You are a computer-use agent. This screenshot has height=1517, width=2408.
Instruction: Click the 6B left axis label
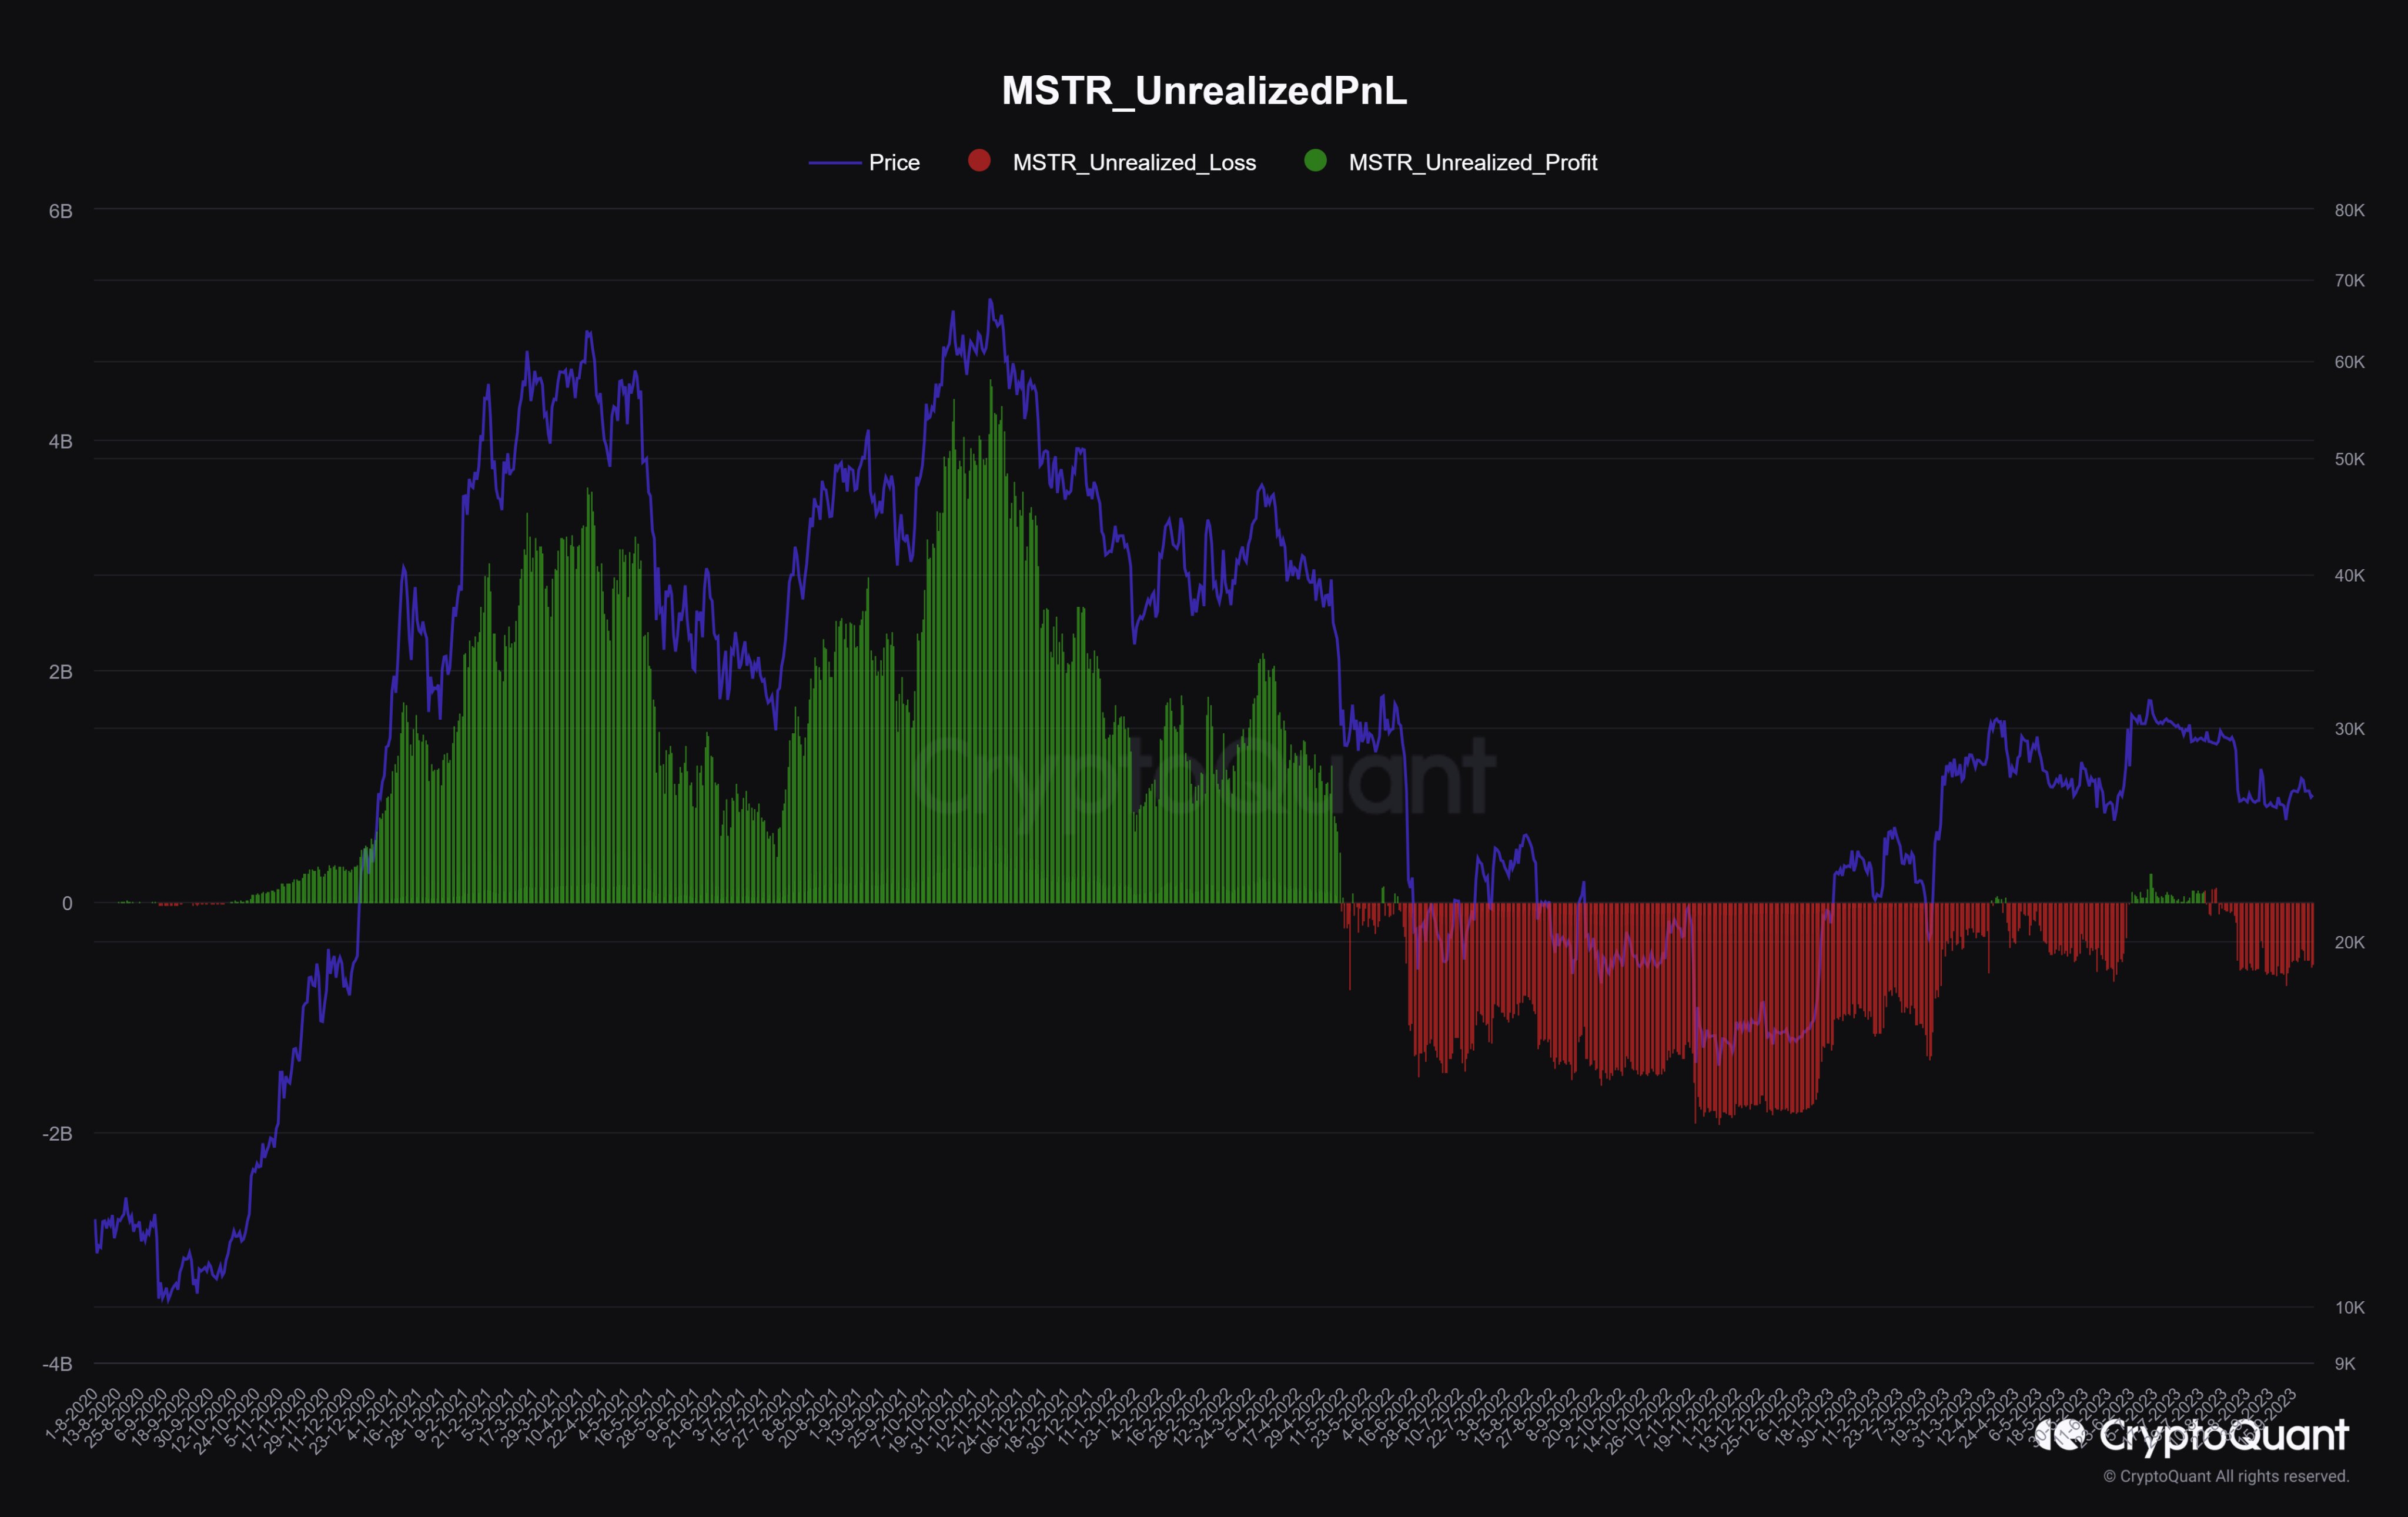click(61, 211)
